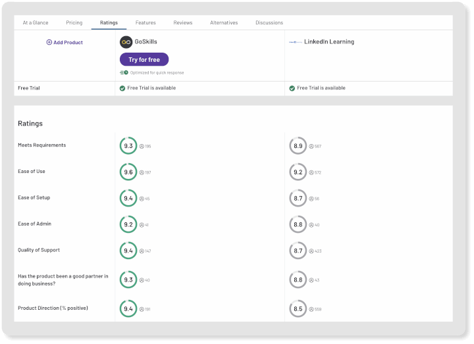Click the GoSkills infinity logo icon
The height and width of the screenshot is (344, 474).
pos(126,42)
